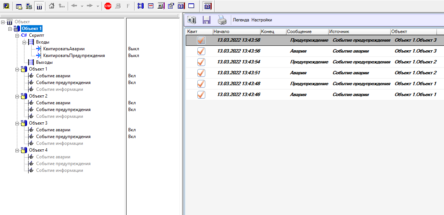The height and width of the screenshot is (215, 444).
Task: Click the up-one-level arrow icon
Action: (61, 6)
